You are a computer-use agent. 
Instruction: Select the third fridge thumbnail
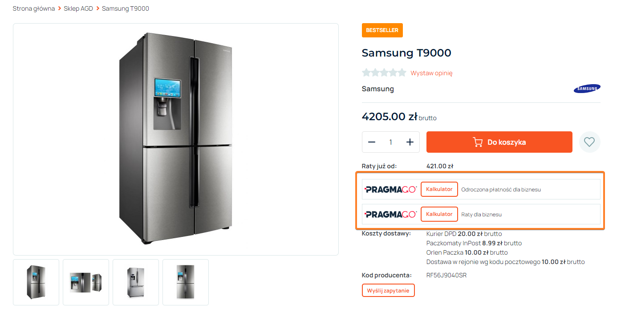pyautogui.click(x=136, y=282)
